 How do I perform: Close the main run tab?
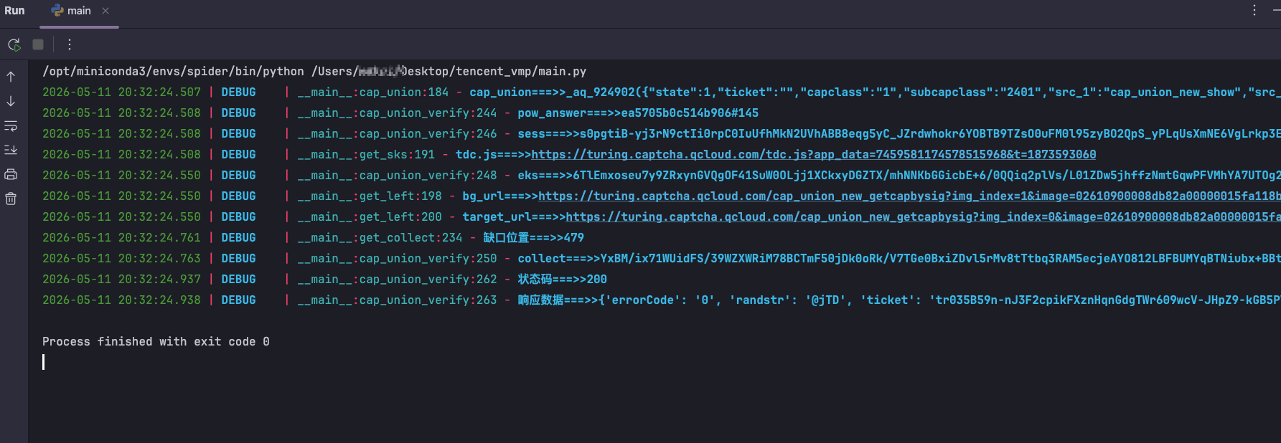105,11
